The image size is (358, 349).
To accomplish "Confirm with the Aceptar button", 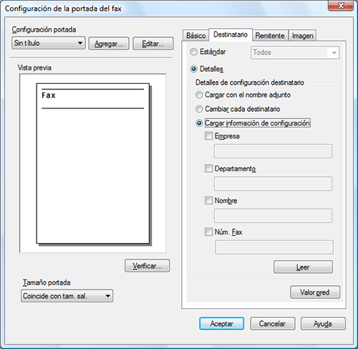I will (x=222, y=324).
